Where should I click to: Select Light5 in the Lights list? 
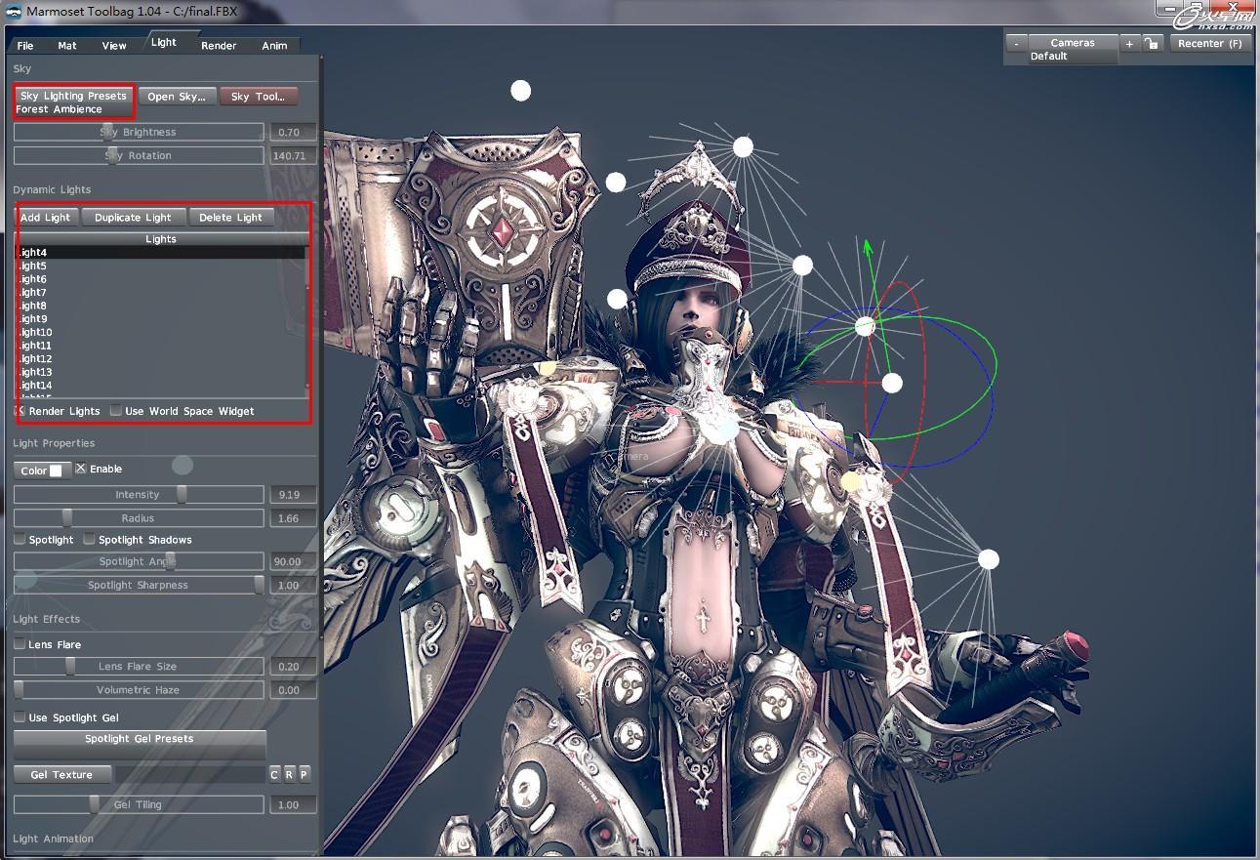(161, 266)
